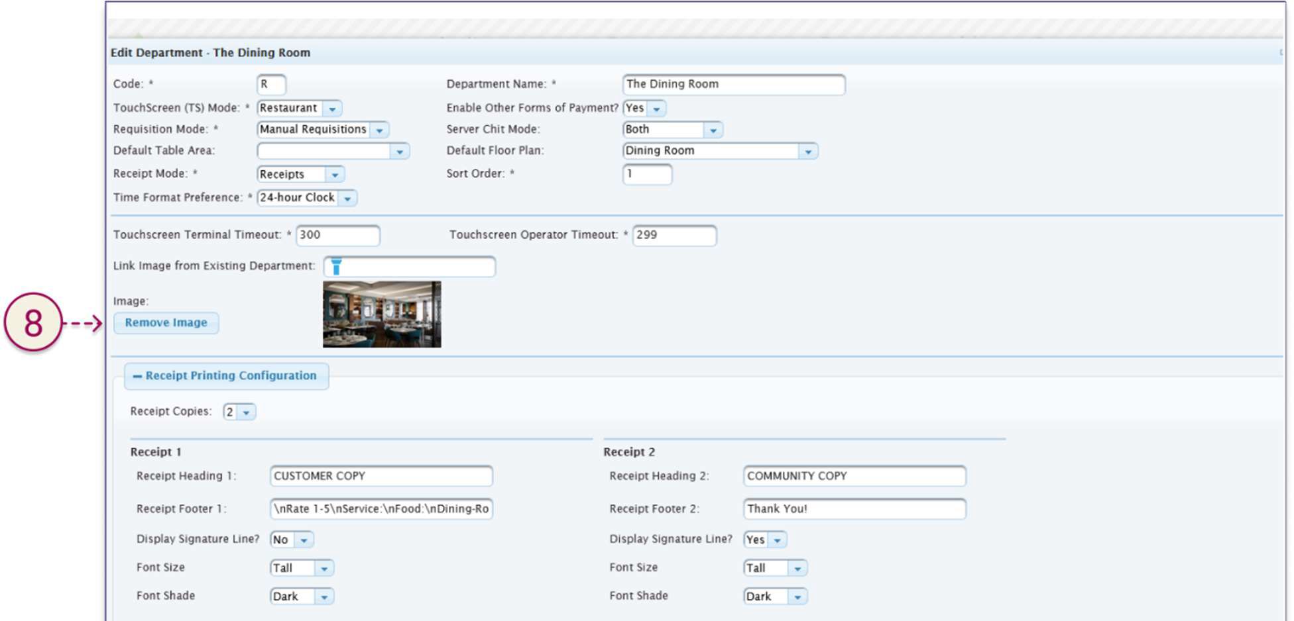Open the TouchScreen Mode dropdown

(x=332, y=109)
